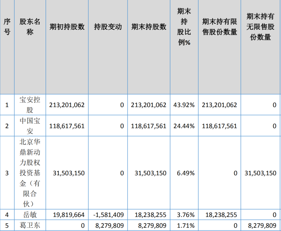Click the "北京华鼎新动力股权投资基金" name cell
The width and height of the screenshot is (281, 231).
pyautogui.click(x=30, y=173)
